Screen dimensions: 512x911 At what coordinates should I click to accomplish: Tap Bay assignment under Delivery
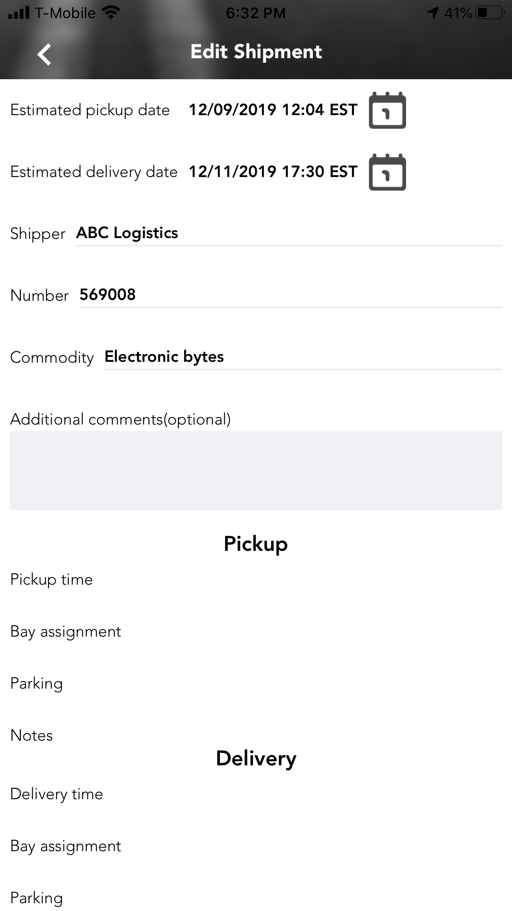coord(66,846)
